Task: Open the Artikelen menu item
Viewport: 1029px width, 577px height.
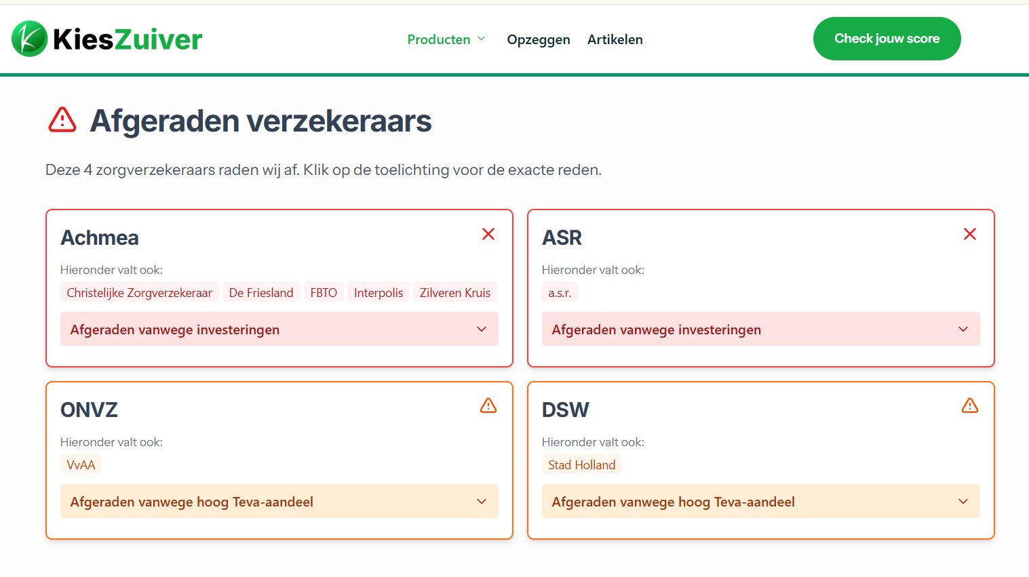Action: pyautogui.click(x=615, y=39)
